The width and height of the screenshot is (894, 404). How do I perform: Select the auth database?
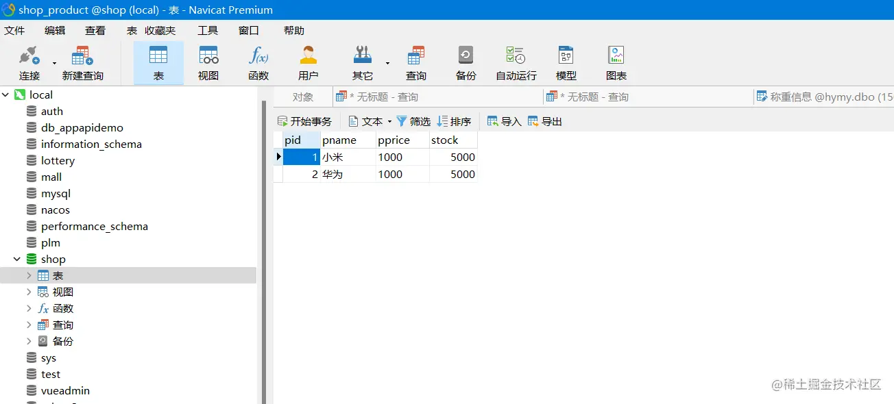click(51, 111)
